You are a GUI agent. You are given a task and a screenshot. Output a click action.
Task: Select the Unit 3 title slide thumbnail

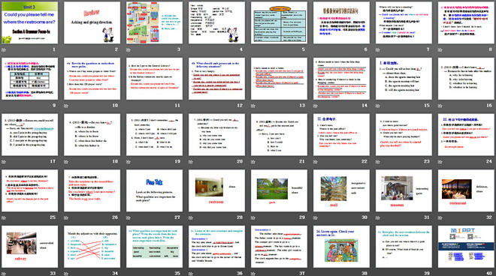30,22
